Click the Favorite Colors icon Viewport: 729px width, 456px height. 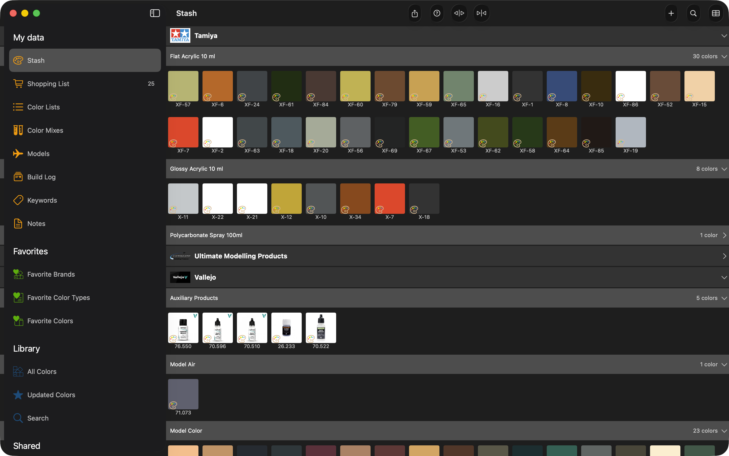tap(18, 320)
